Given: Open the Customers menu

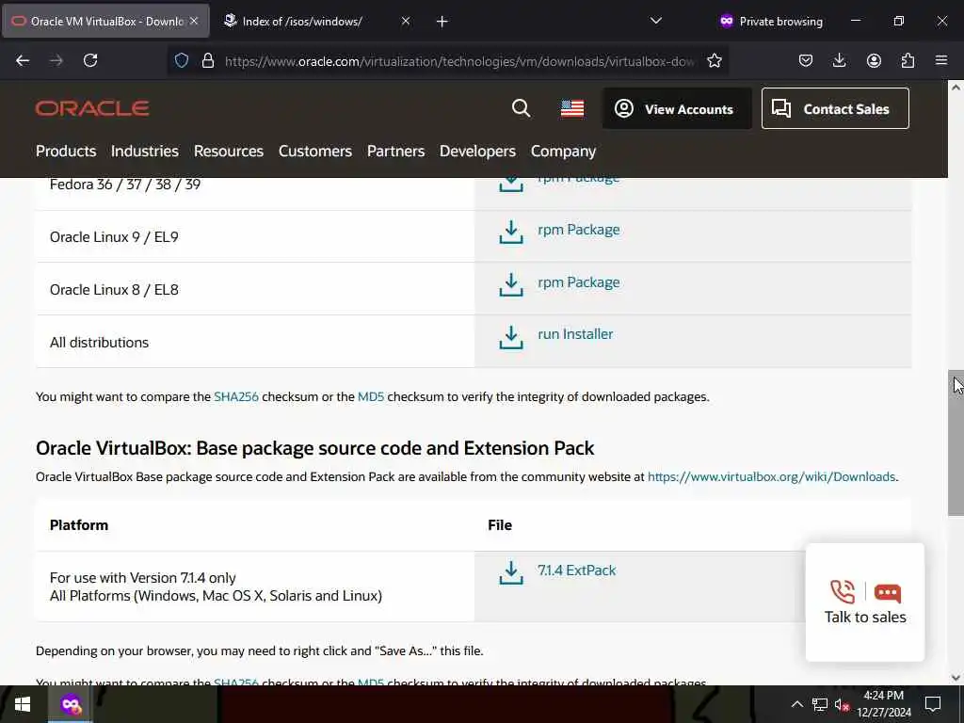Looking at the screenshot, I should point(315,152).
